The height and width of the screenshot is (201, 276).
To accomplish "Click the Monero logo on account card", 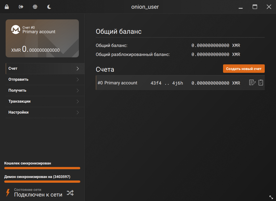I will click(15, 30).
